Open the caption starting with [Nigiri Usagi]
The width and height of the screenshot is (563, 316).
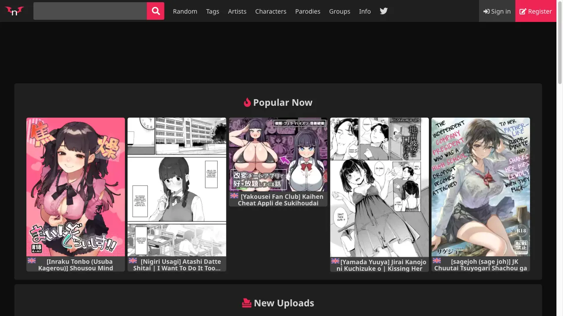coord(177,265)
